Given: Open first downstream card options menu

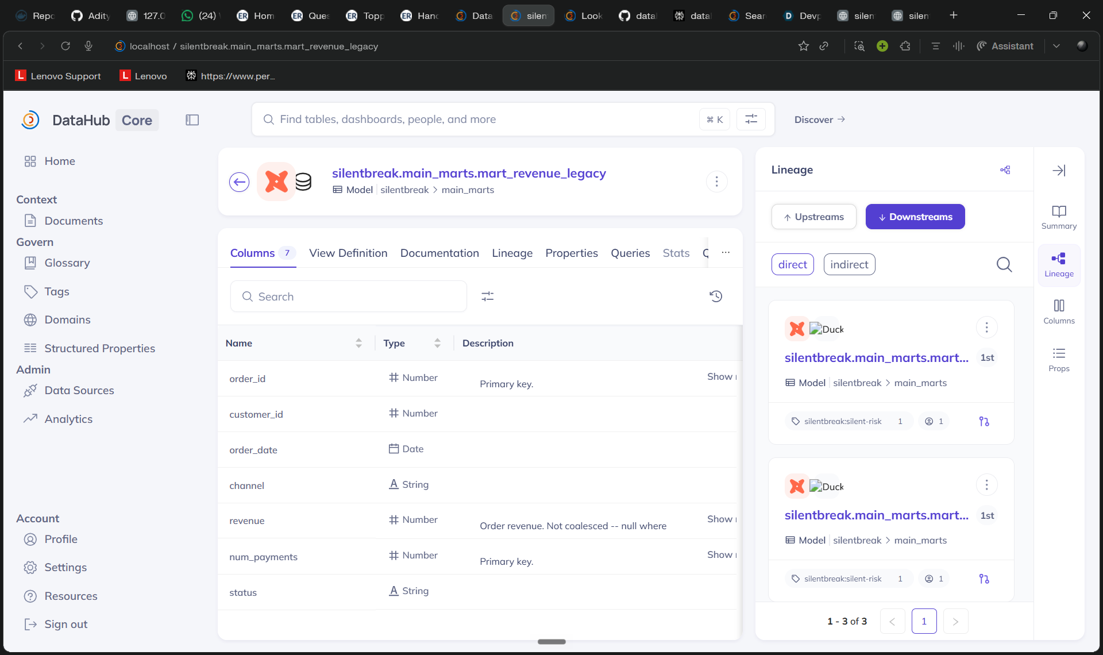Looking at the screenshot, I should click(986, 327).
